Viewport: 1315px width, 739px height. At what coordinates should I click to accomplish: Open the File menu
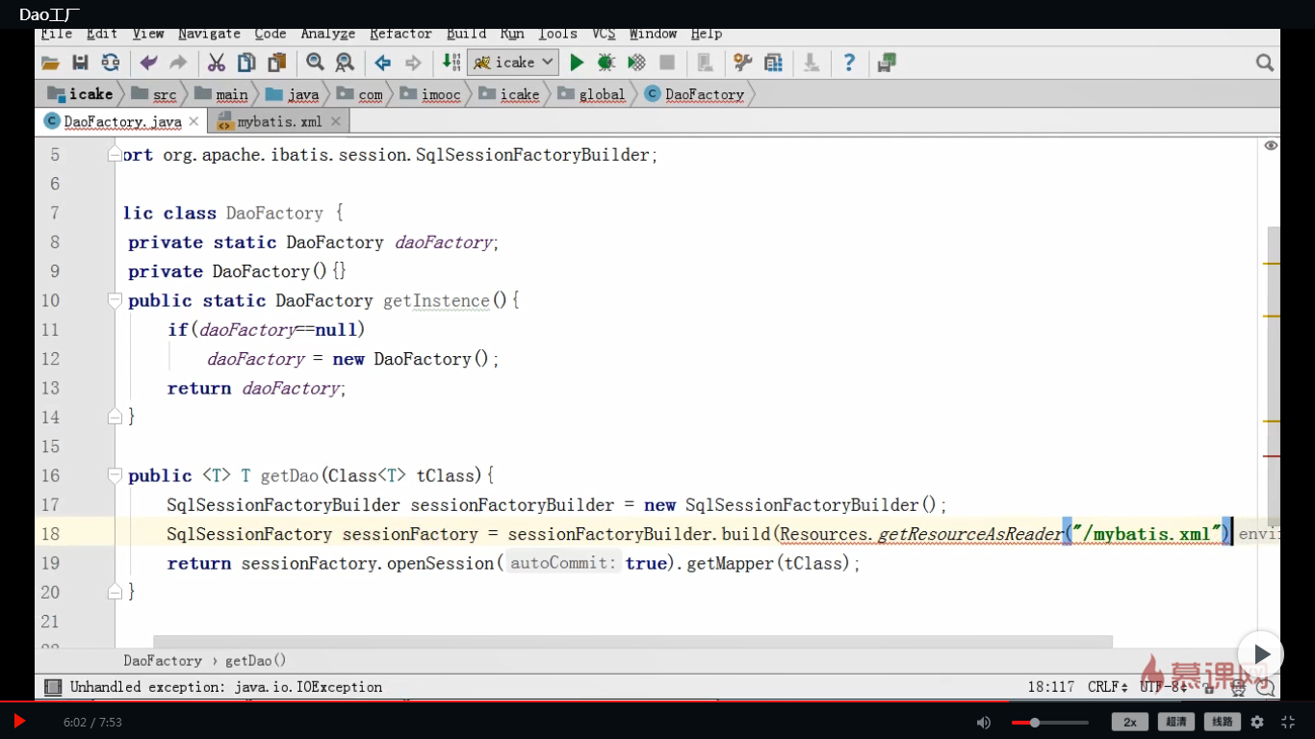pyautogui.click(x=57, y=34)
